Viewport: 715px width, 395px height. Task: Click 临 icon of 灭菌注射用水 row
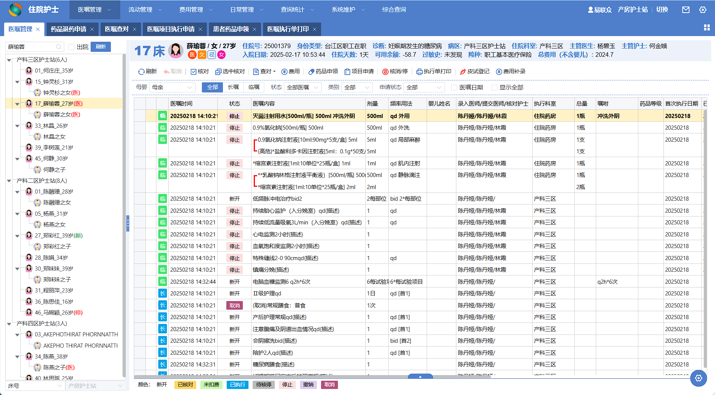162,116
